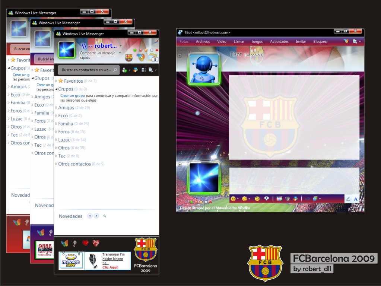
Task: Open the Vídeo menu in chat window
Action: coord(222,42)
